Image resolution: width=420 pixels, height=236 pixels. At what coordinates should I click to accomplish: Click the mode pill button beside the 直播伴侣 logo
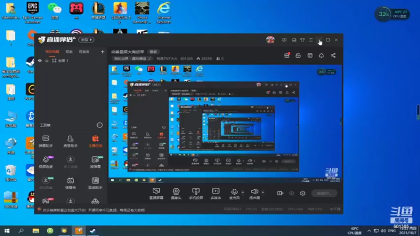(86, 40)
